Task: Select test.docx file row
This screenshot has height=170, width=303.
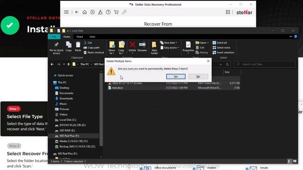Action: [174, 88]
